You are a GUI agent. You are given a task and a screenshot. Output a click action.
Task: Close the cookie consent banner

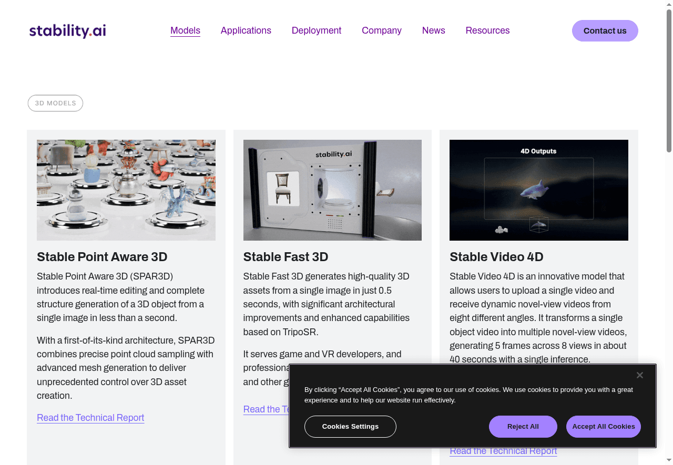pyautogui.click(x=639, y=375)
